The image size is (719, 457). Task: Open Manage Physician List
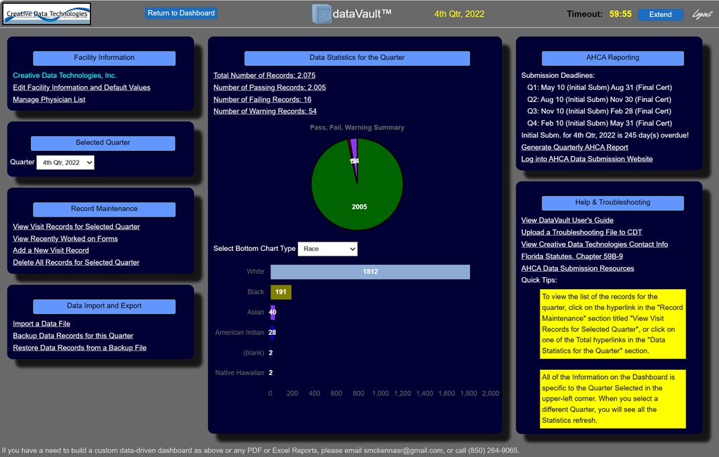(x=49, y=99)
